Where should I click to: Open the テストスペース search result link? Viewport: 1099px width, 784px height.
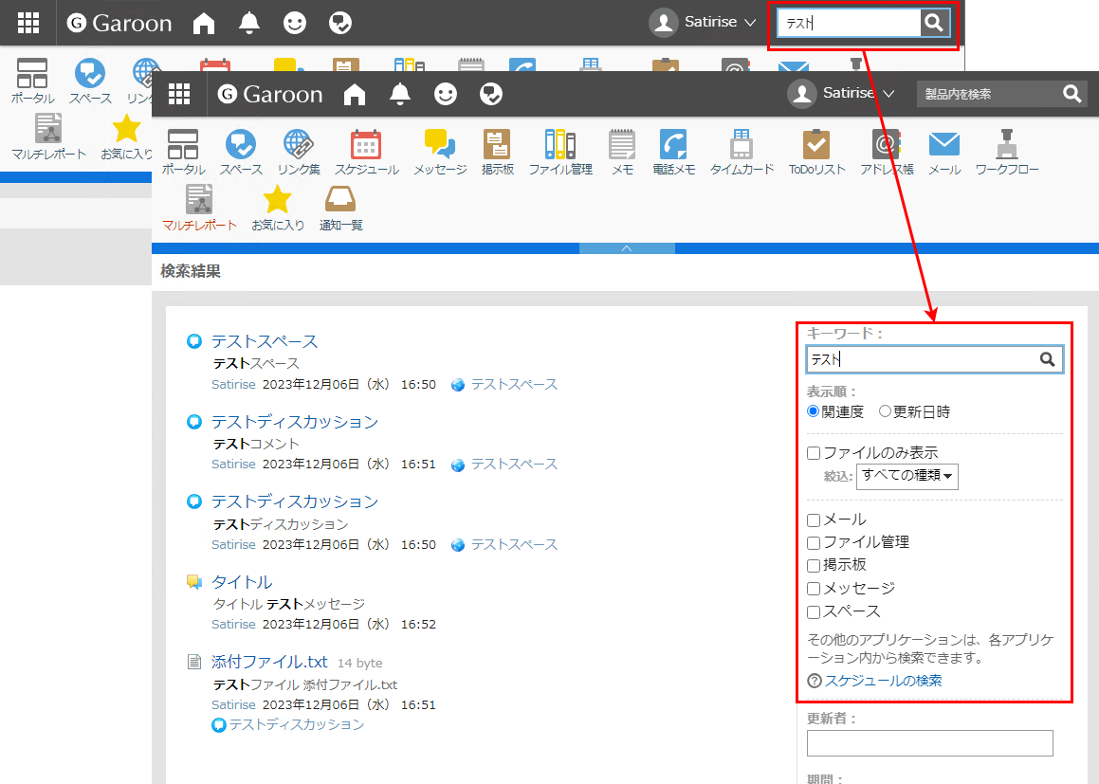pos(265,340)
